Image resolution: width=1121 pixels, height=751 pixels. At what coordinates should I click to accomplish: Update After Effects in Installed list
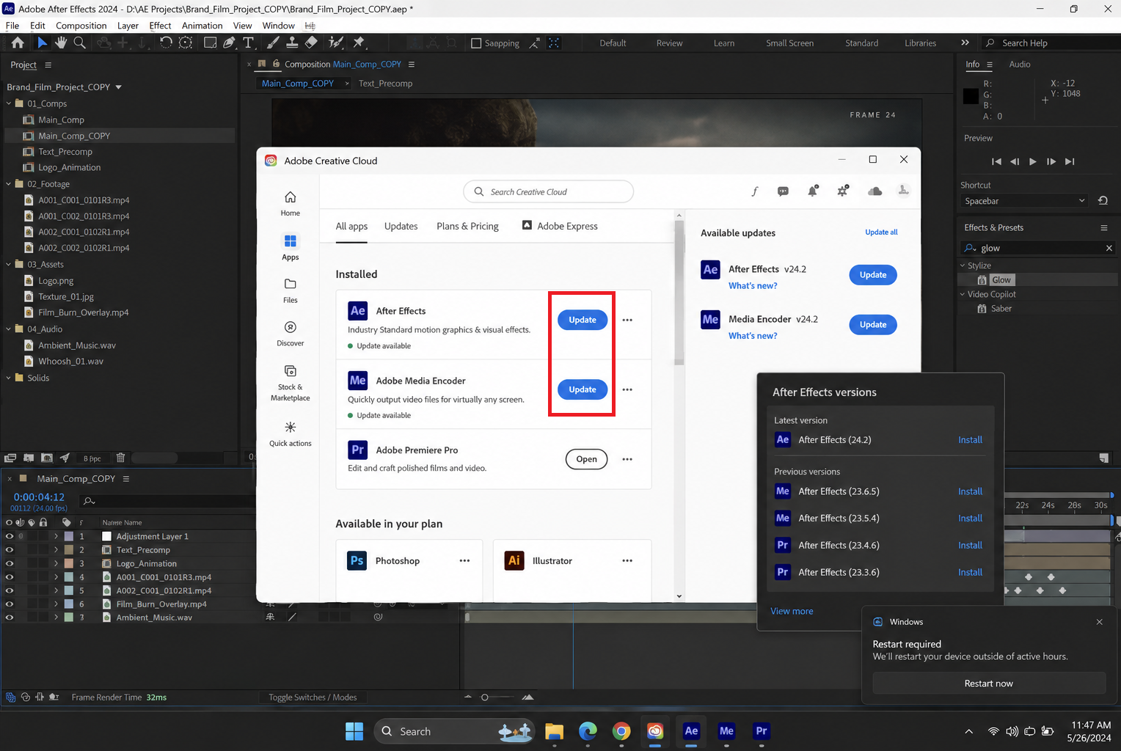tap(583, 320)
